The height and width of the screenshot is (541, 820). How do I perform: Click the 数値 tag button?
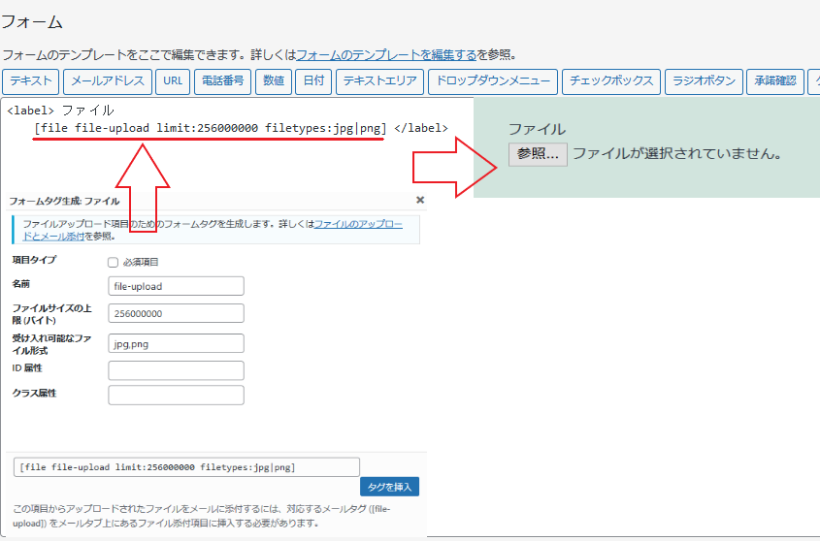[273, 81]
